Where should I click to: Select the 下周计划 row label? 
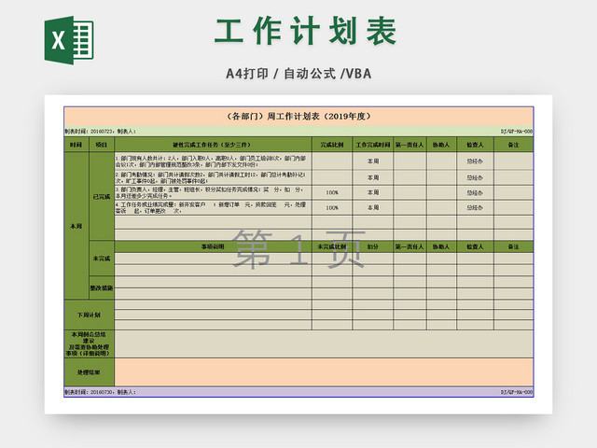tap(89, 315)
